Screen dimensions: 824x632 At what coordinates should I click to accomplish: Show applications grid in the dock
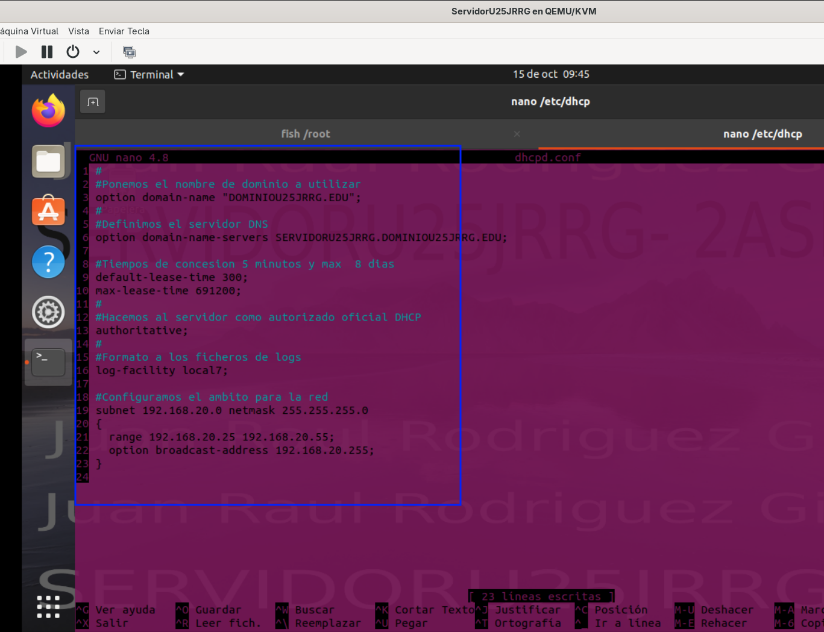(x=48, y=607)
